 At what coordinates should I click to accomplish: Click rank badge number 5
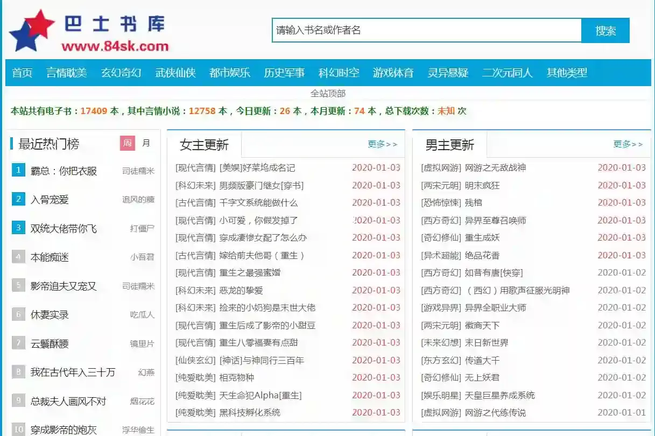[x=18, y=285]
